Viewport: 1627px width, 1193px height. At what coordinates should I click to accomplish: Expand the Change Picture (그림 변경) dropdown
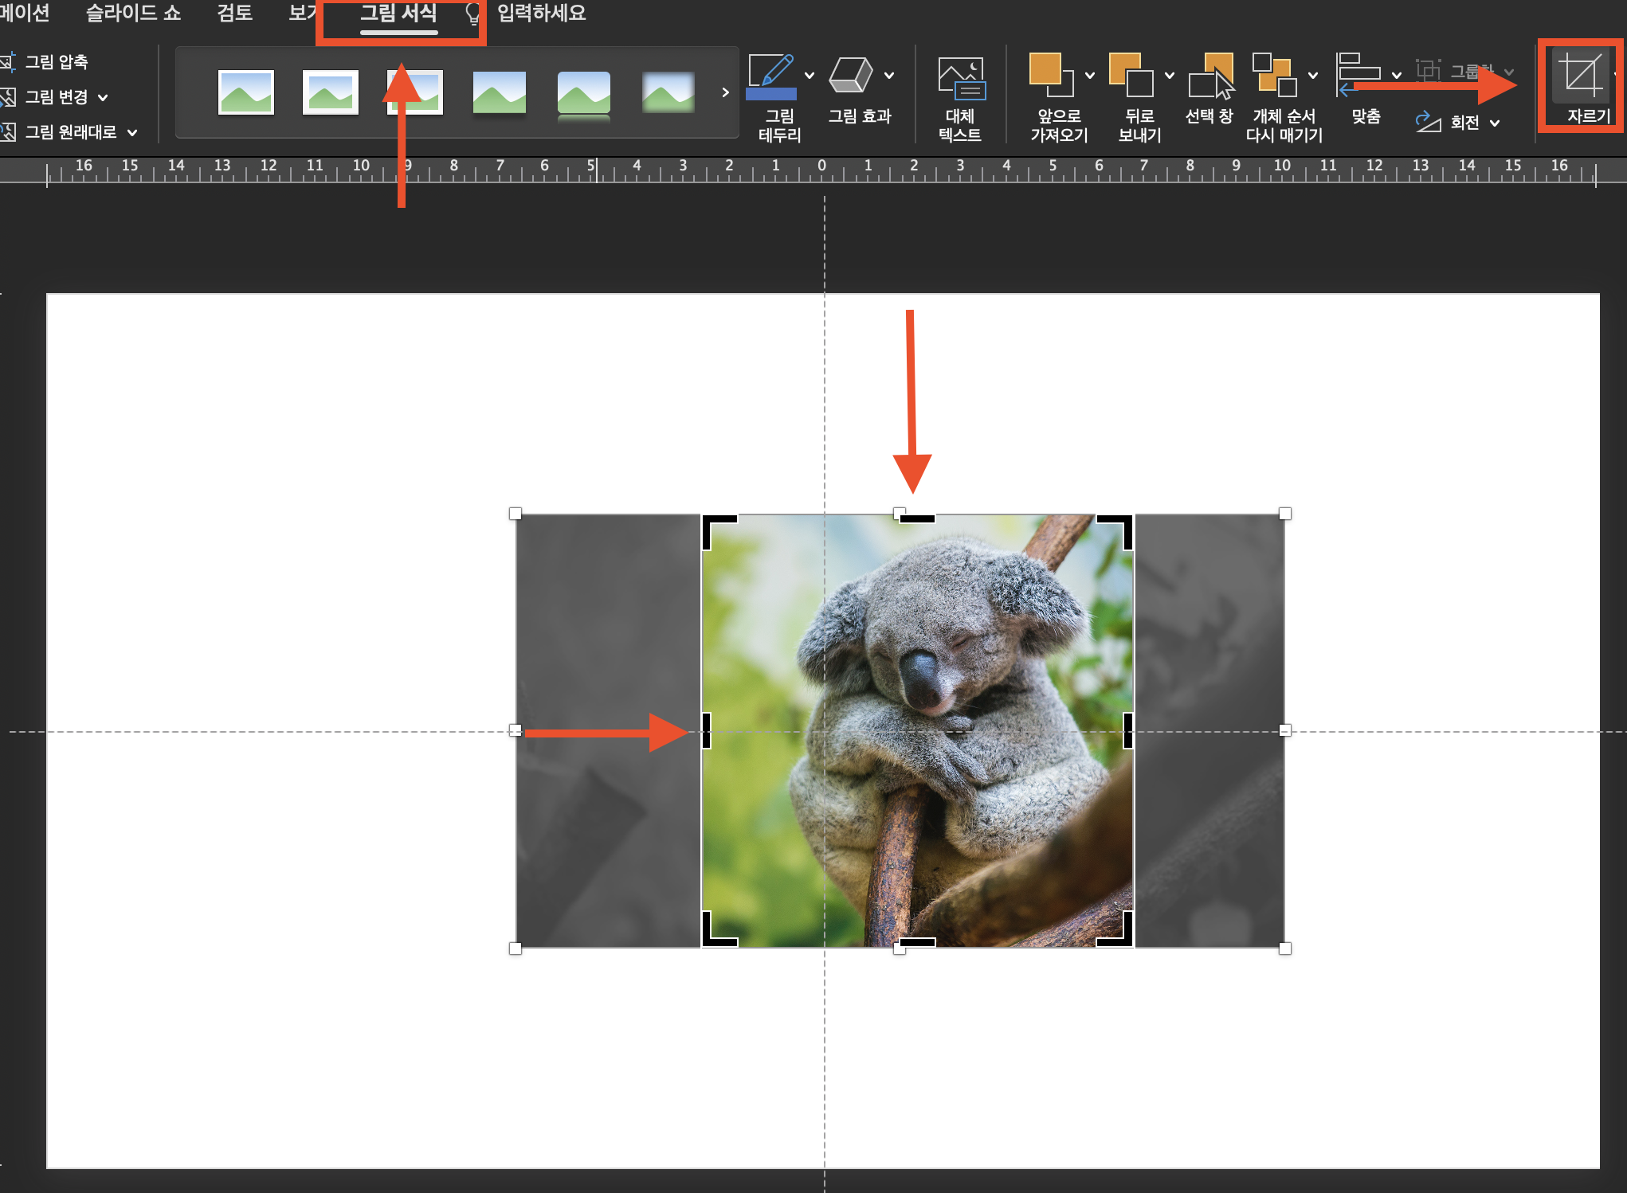103,97
